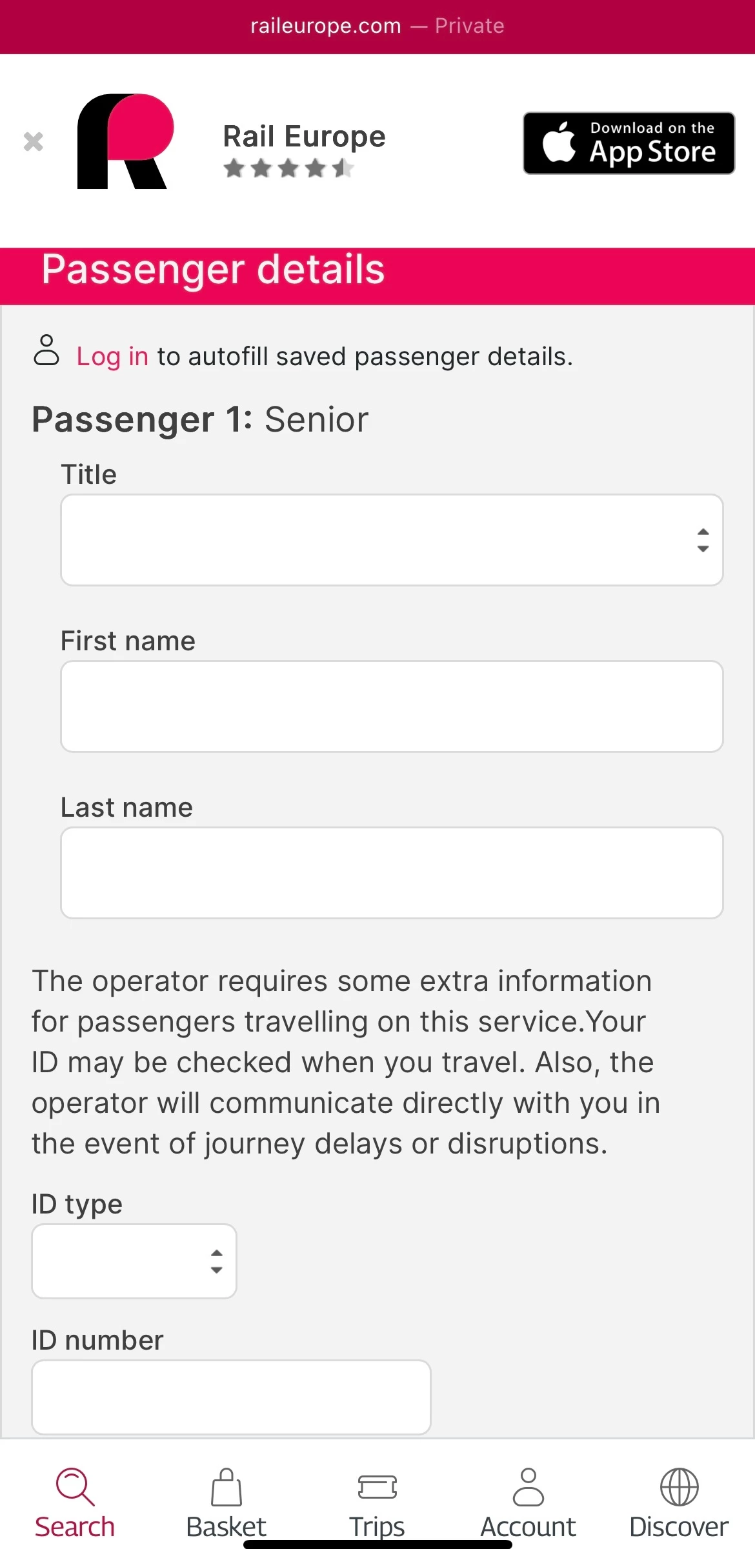Focus the Last name field
This screenshot has width=755, height=1549.
coord(391,873)
